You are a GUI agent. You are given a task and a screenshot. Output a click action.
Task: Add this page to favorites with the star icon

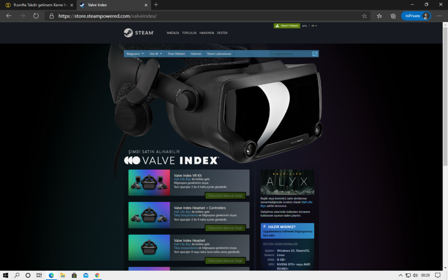[364, 16]
